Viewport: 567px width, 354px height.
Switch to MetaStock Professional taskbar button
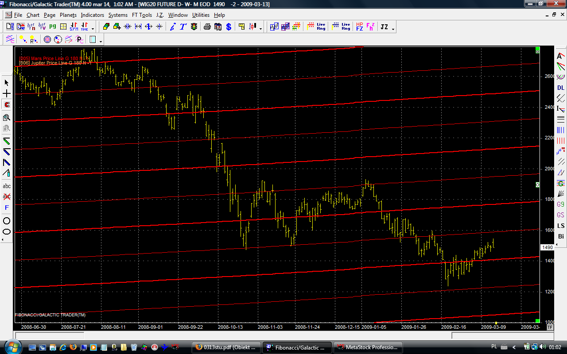tap(368, 347)
